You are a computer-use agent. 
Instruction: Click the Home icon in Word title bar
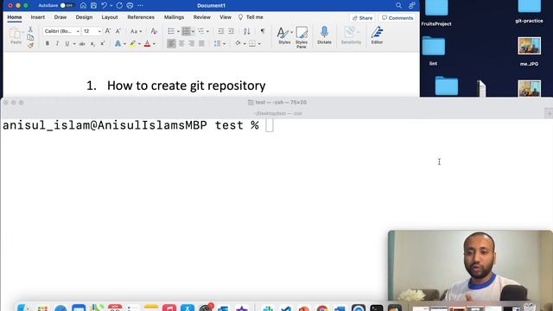(83, 6)
